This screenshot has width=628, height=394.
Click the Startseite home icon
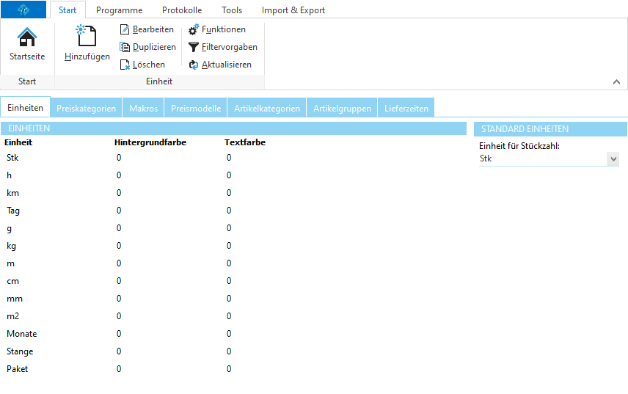click(27, 37)
